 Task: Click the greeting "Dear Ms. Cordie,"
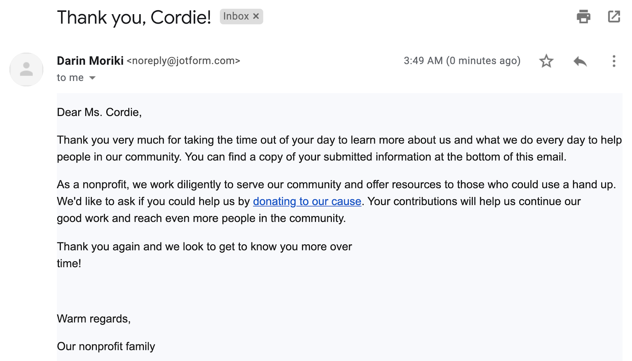click(99, 112)
